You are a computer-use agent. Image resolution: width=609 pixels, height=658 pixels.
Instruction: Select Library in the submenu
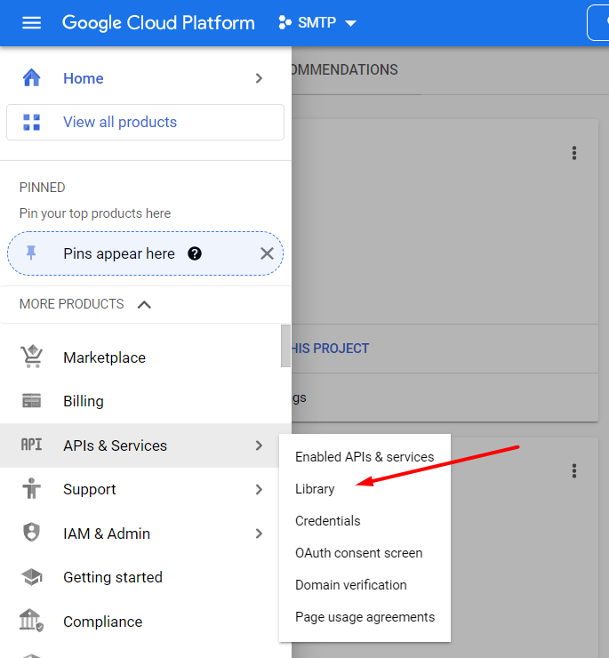tap(365, 489)
